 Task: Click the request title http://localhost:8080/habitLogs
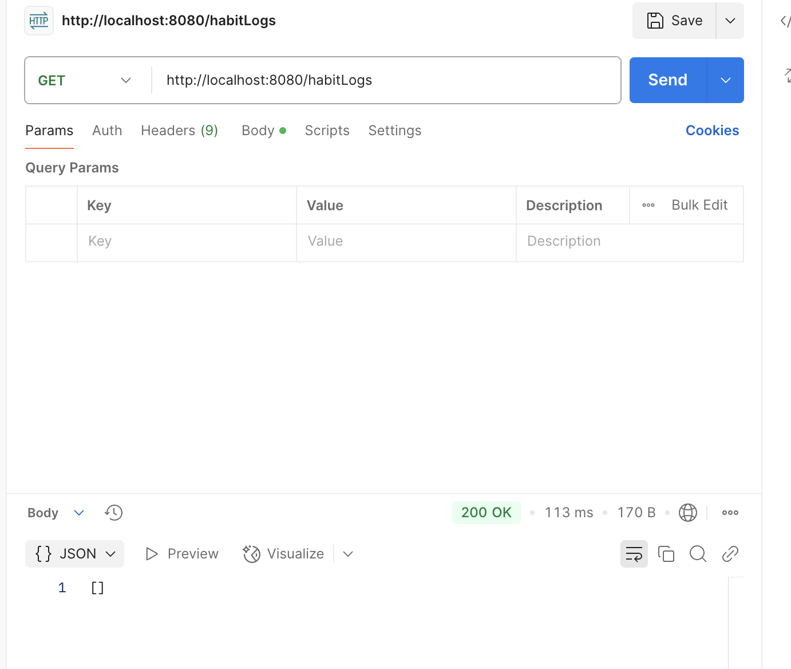pyautogui.click(x=169, y=21)
